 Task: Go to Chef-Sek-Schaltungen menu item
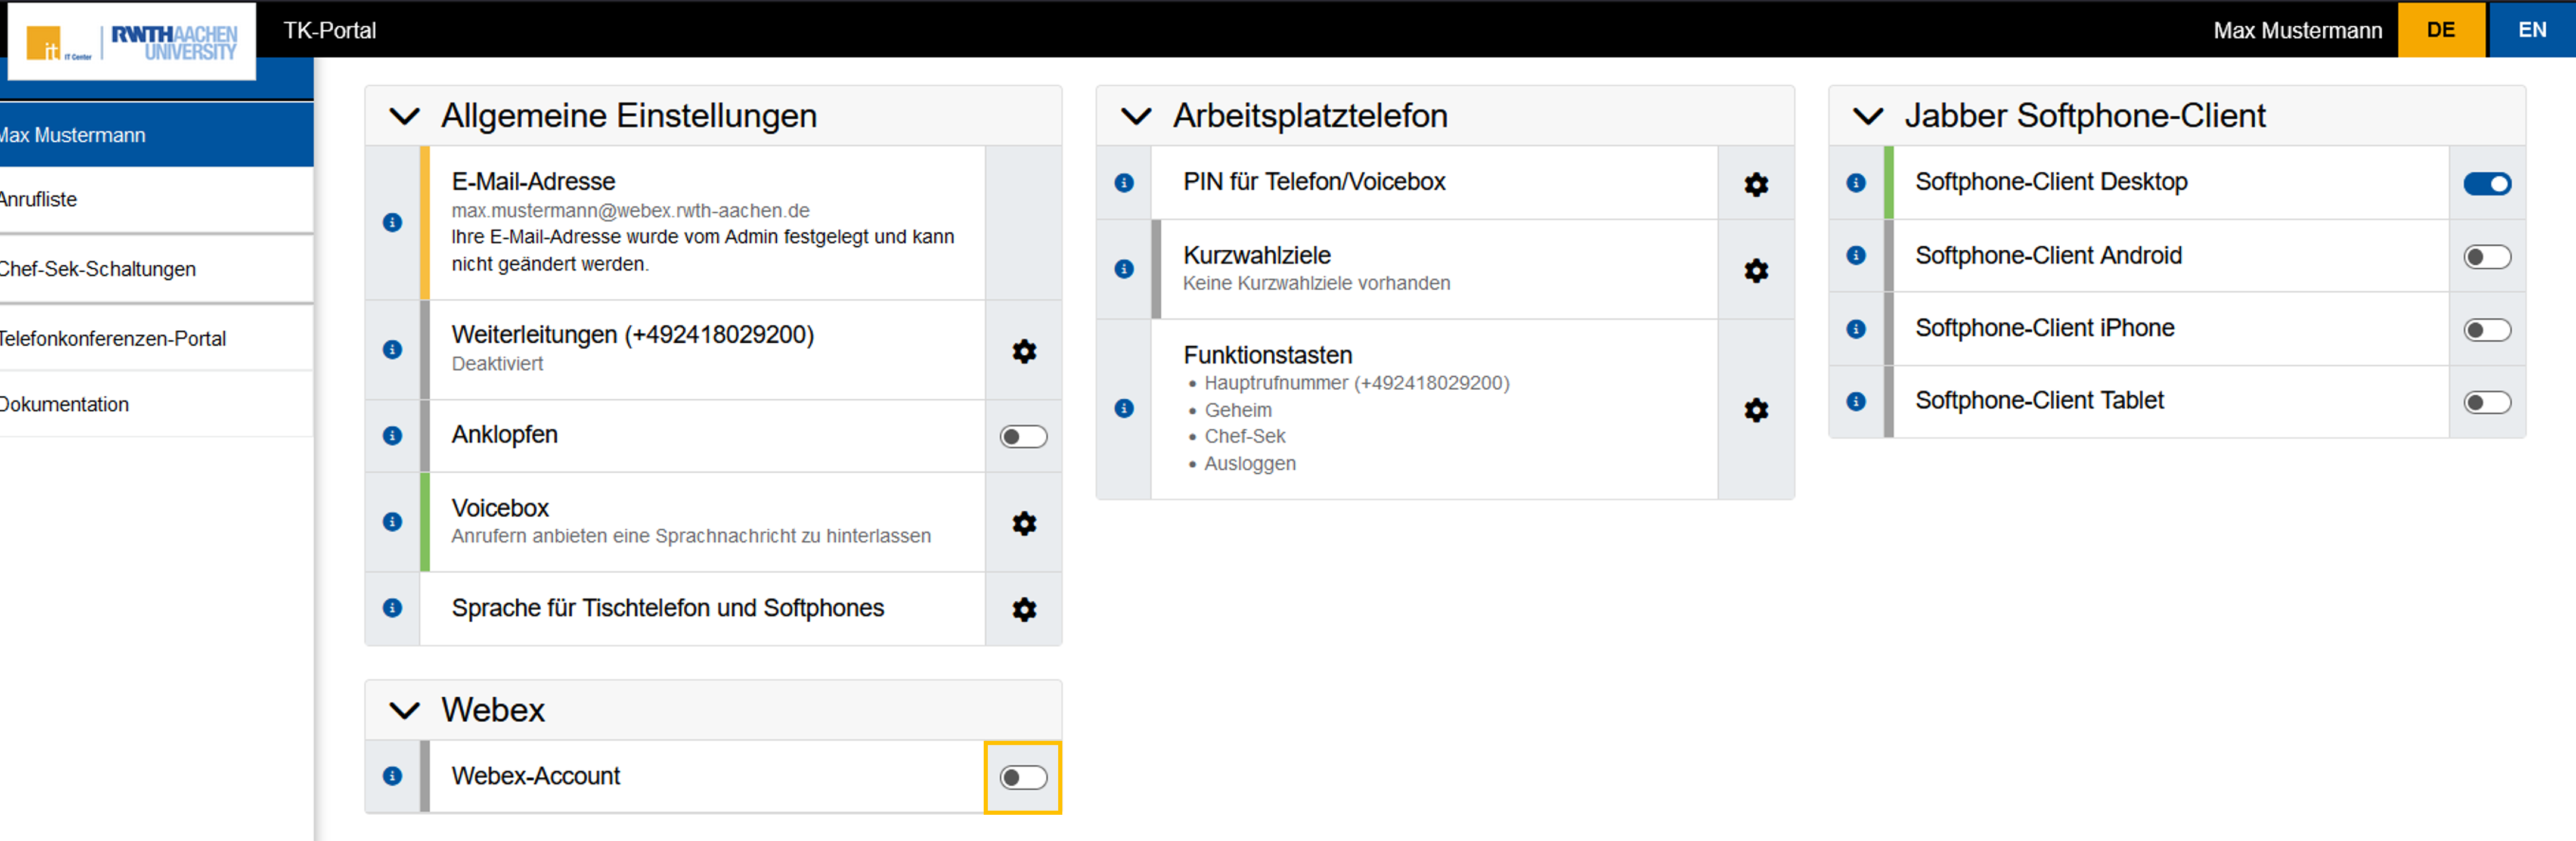tap(98, 269)
